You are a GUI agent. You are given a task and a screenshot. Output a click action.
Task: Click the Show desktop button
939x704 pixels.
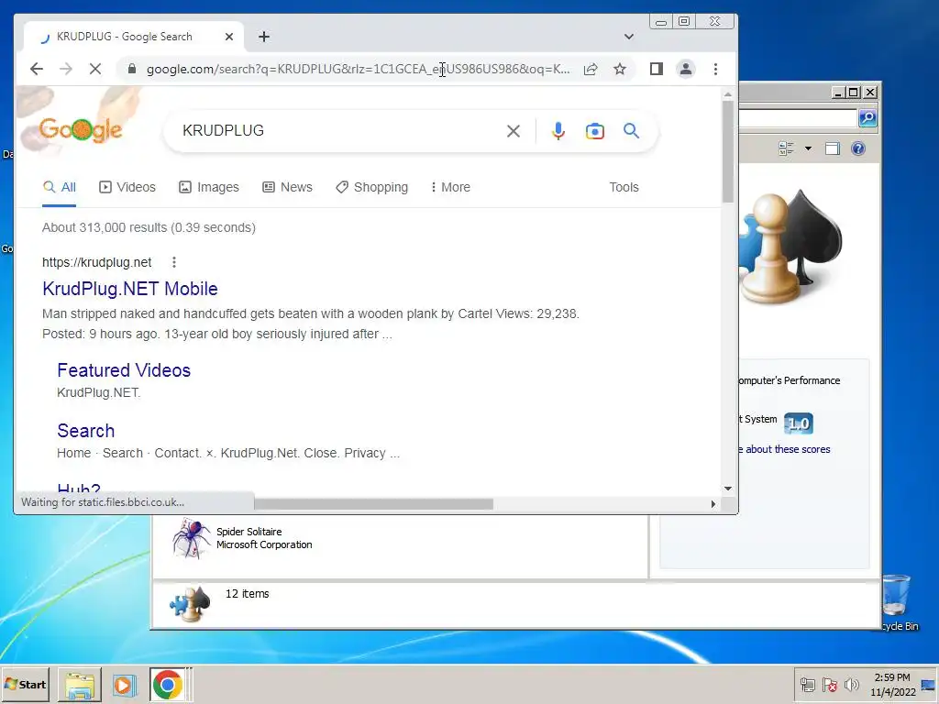click(x=930, y=685)
